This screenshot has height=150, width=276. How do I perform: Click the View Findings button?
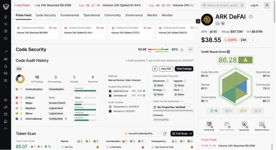point(184,69)
